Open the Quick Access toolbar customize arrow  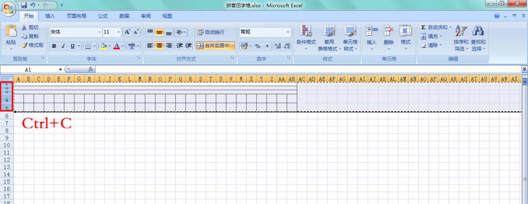(62, 5)
